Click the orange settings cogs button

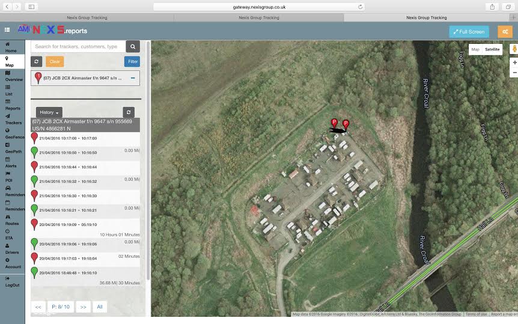tap(505, 32)
